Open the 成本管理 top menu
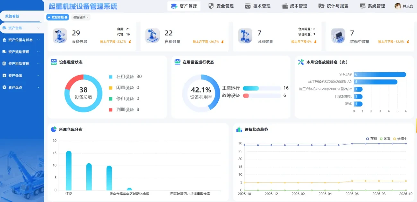The height and width of the screenshot is (202, 417). (x=294, y=6)
